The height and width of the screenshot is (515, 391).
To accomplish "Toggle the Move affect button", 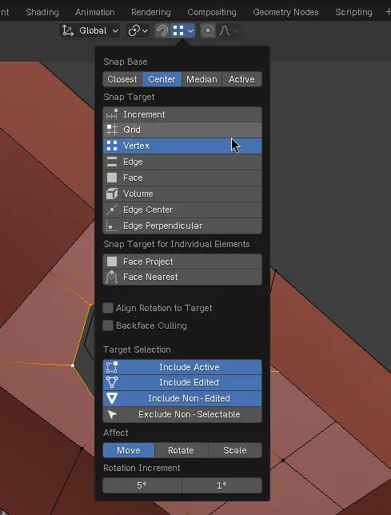I will point(129,450).
